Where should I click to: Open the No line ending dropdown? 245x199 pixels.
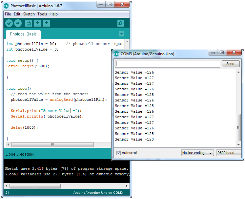pos(197,153)
